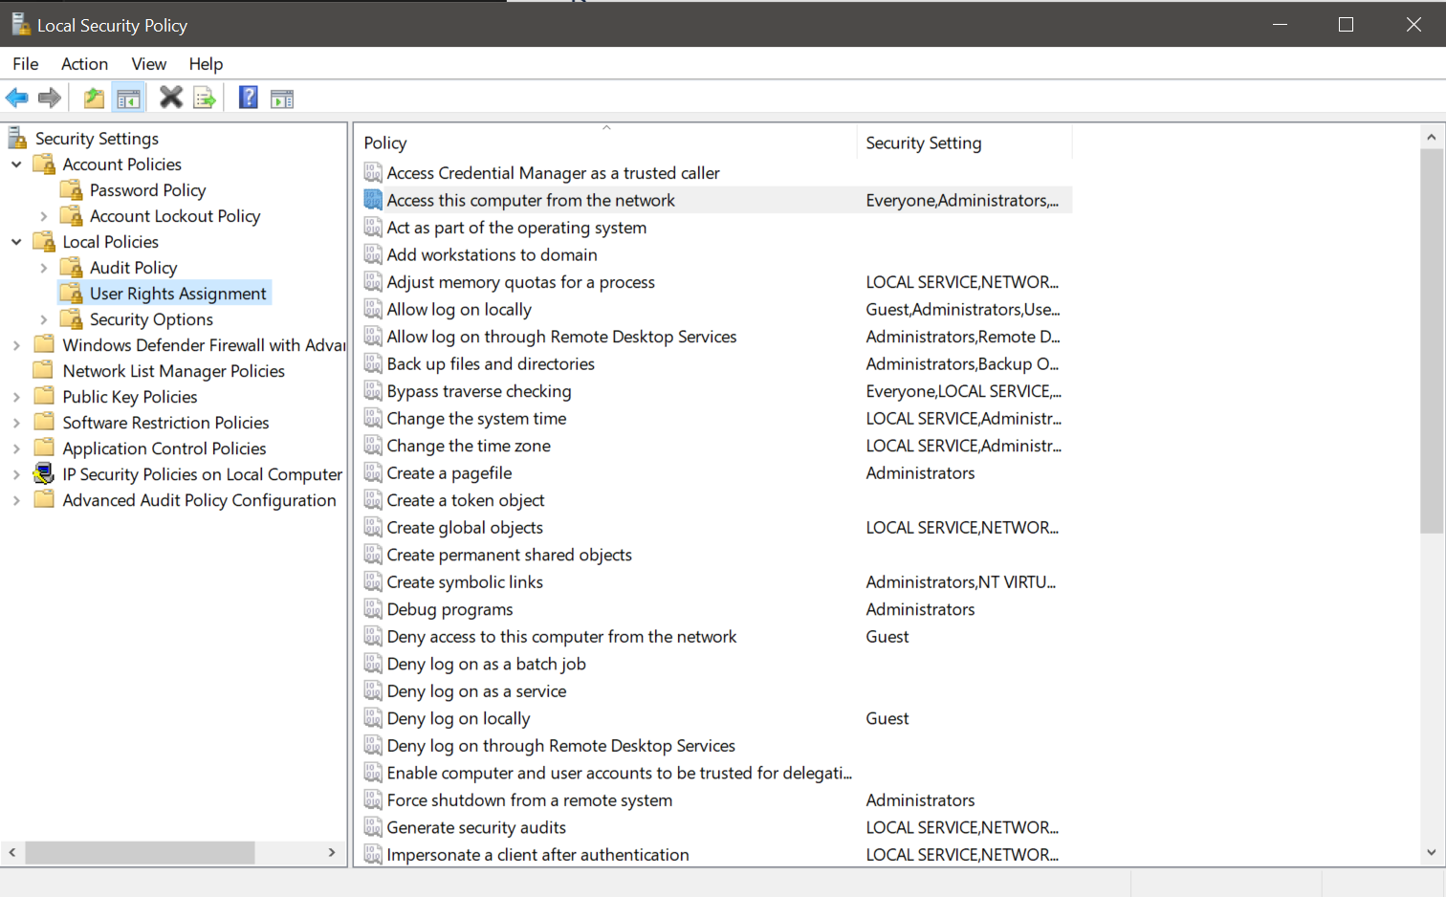Expand the Security Options node
Viewport: 1446px width, 897px height.
[x=44, y=319]
